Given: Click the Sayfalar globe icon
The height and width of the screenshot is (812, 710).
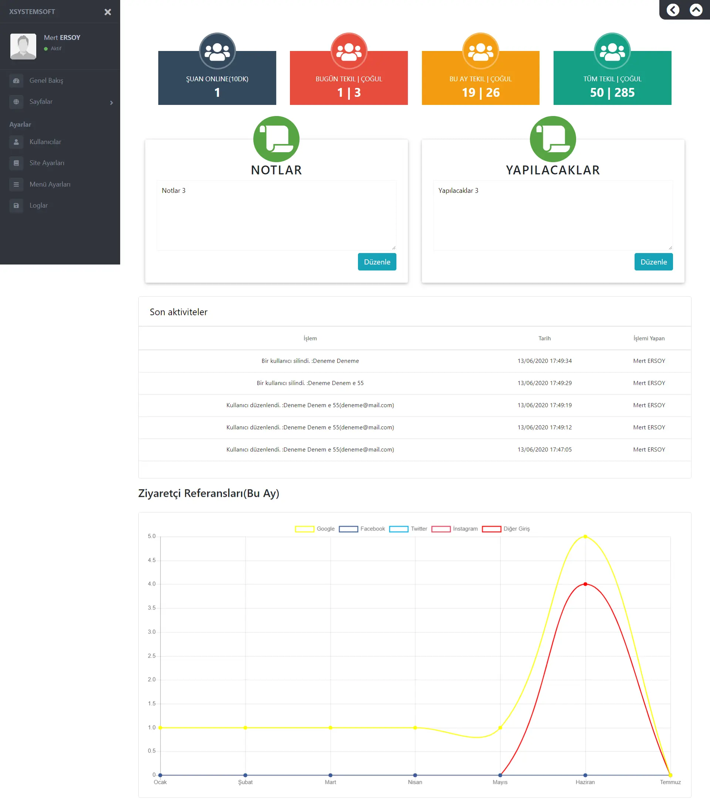Looking at the screenshot, I should point(16,102).
